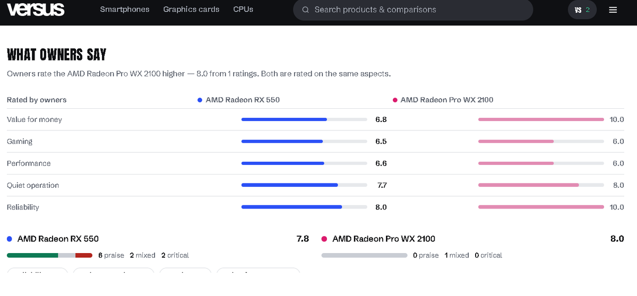Image resolution: width=637 pixels, height=296 pixels.
Task: Click RX 550 Performance rating bar
Action: 304,163
